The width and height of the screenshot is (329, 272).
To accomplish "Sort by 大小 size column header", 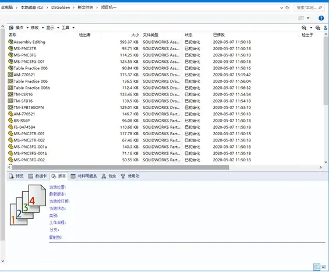I will click(x=135, y=35).
